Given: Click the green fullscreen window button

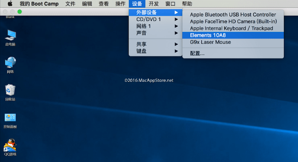Looking at the screenshot, I should click(20, 12).
